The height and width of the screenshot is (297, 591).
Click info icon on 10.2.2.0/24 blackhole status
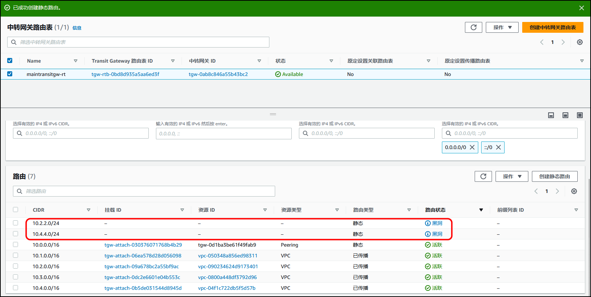click(x=428, y=223)
